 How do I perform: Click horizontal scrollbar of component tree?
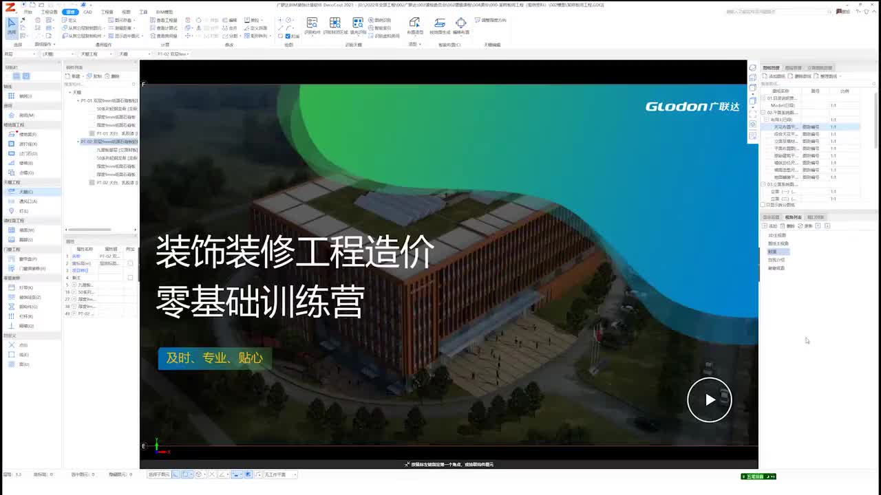tap(89, 230)
